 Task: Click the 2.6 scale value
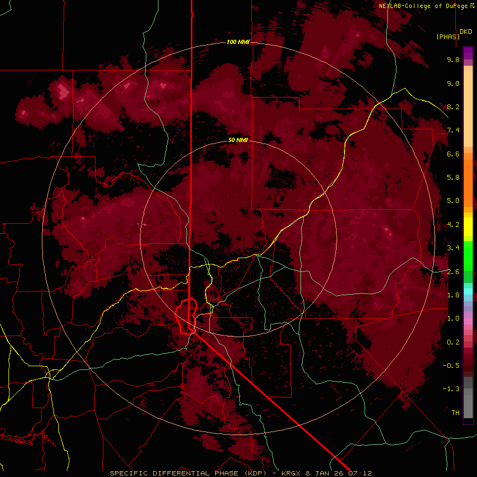[453, 271]
